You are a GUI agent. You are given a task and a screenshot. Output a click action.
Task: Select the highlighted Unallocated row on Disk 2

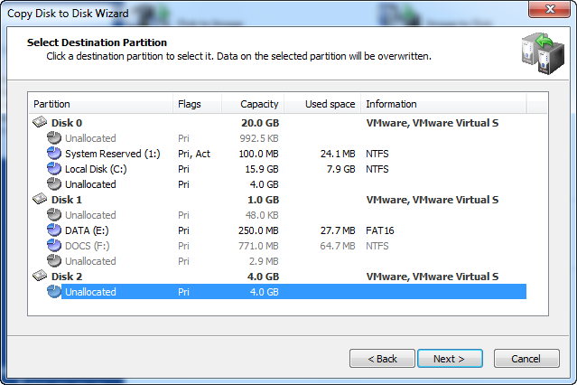coord(293,291)
